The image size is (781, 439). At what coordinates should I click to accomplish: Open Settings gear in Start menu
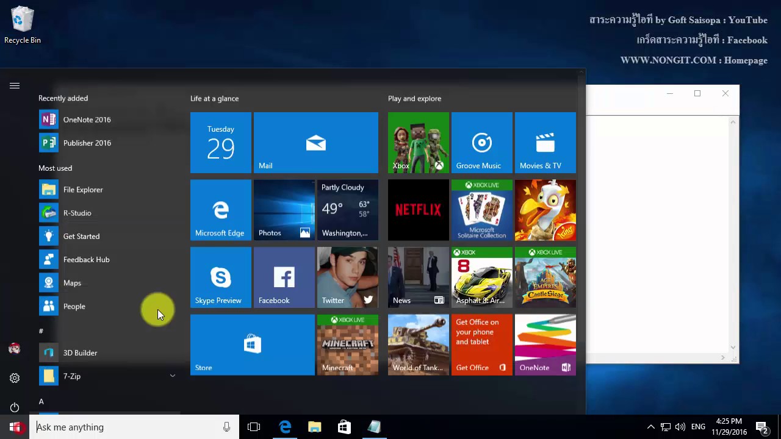tap(15, 378)
